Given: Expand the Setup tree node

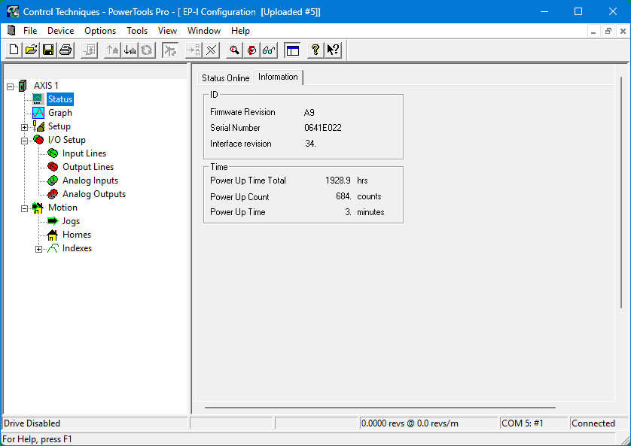Looking at the screenshot, I should pos(25,127).
